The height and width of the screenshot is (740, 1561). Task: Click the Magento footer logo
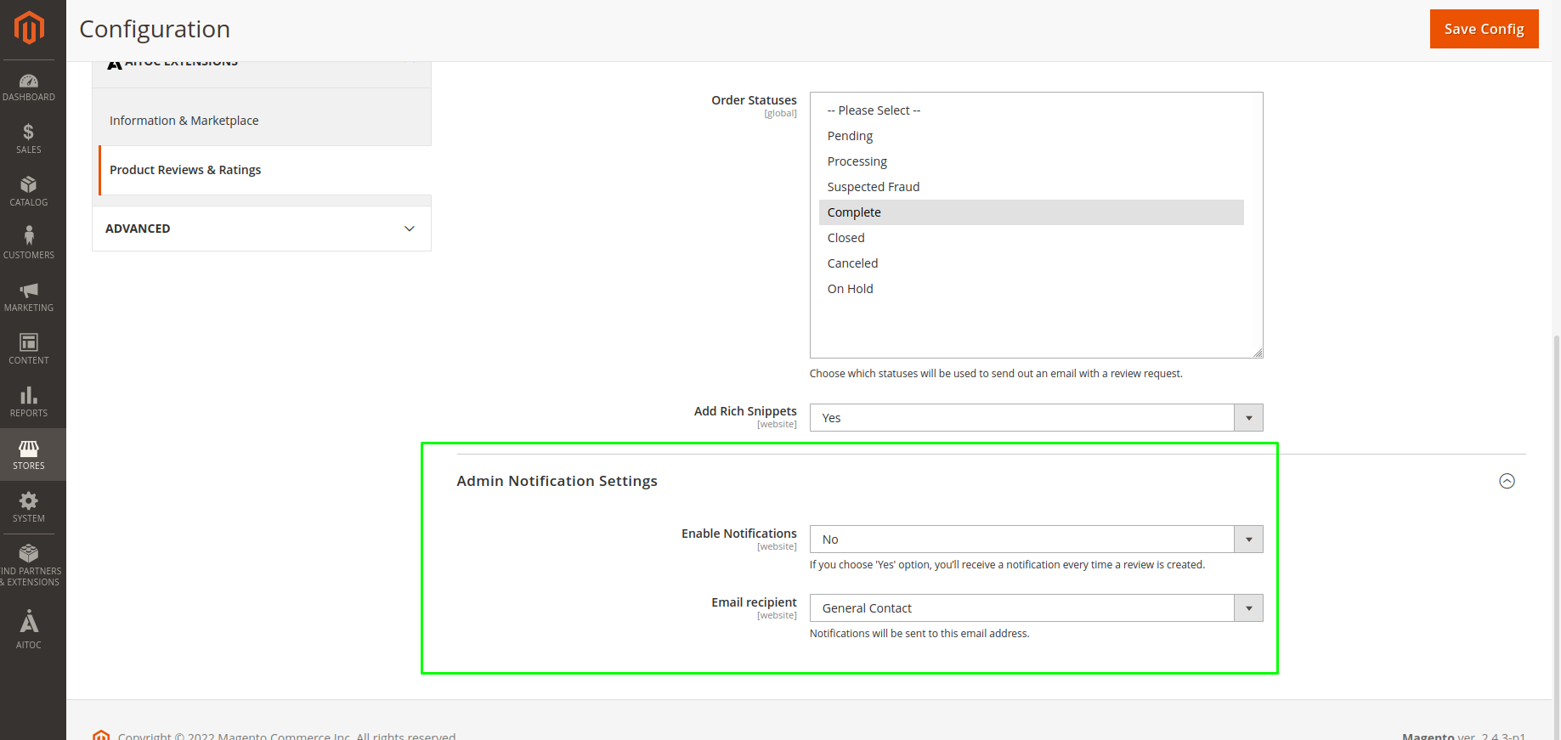(x=101, y=735)
